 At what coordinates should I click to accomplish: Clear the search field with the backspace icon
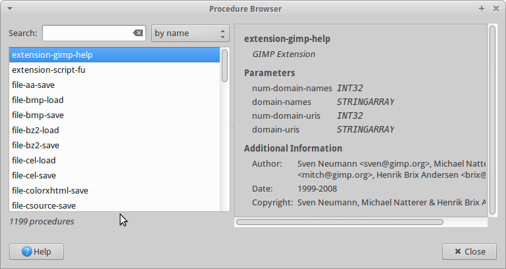tap(138, 33)
